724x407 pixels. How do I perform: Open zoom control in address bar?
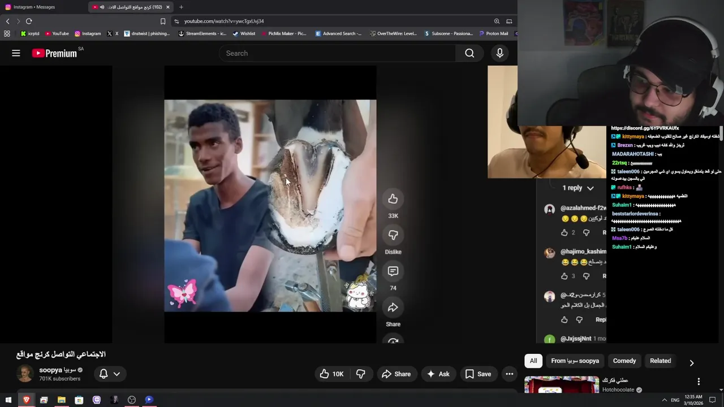pyautogui.click(x=497, y=21)
